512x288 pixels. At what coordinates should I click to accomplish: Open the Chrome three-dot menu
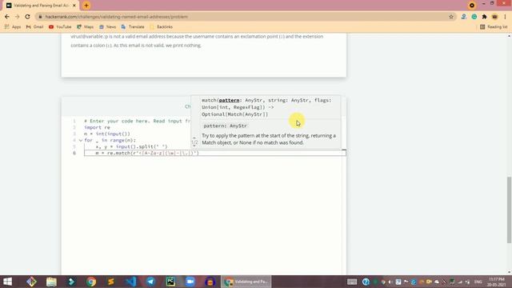tap(505, 17)
